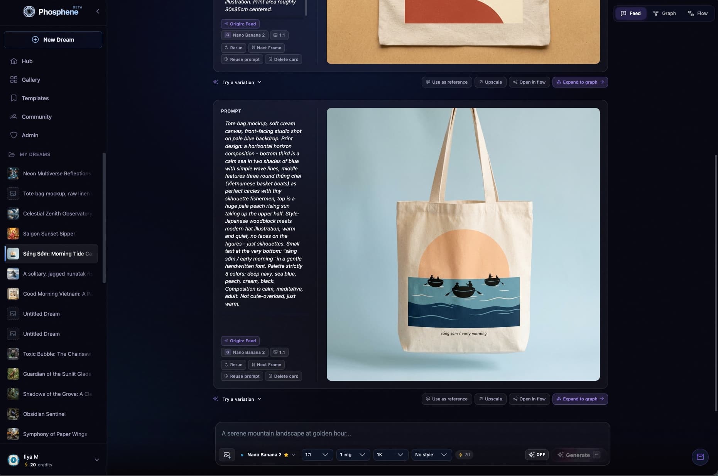Viewport: 718px width, 476px height.
Task: Expand upper card image to graph
Action: tap(580, 82)
